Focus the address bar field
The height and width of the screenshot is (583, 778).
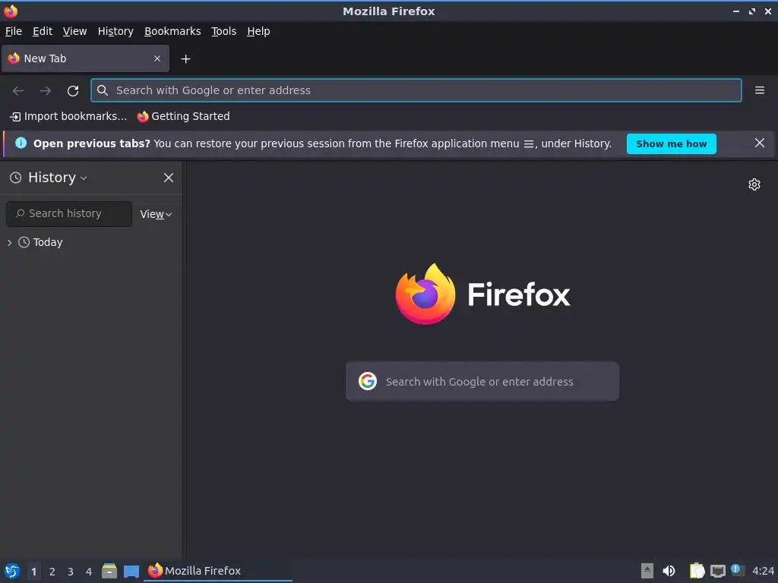[416, 90]
